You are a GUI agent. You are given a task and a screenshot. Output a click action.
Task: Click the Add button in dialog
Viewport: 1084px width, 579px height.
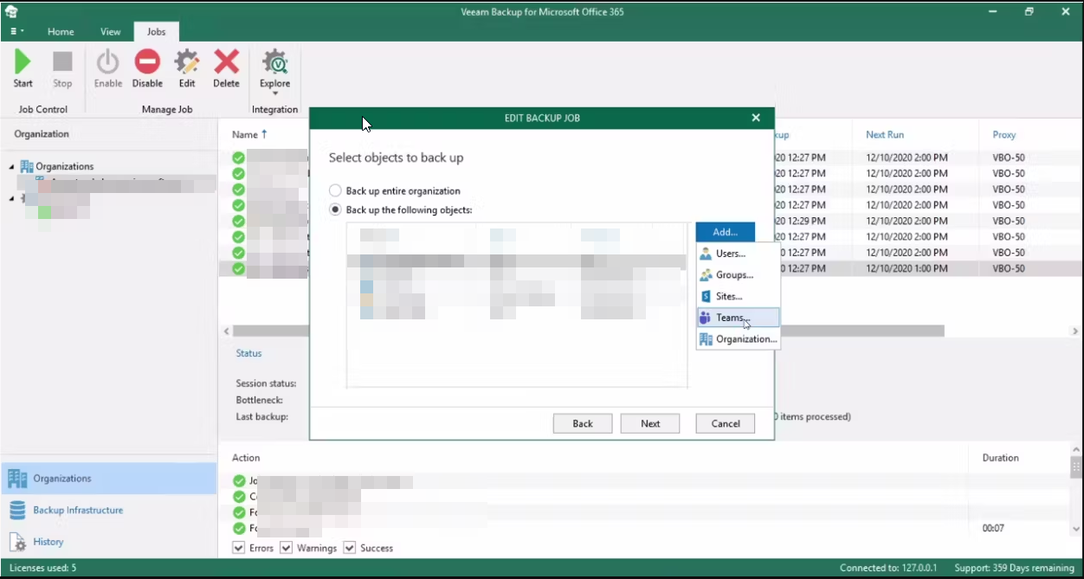726,232
